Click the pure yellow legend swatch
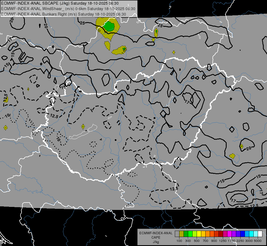The height and width of the screenshot is (246, 267). click(x=199, y=234)
